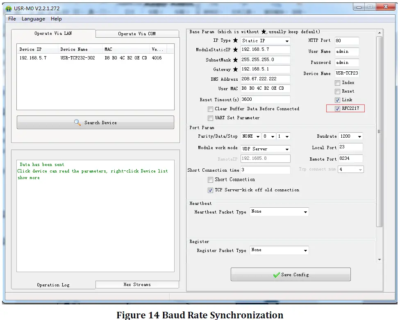Click the Search Device button
The image size is (400, 320).
pos(95,123)
